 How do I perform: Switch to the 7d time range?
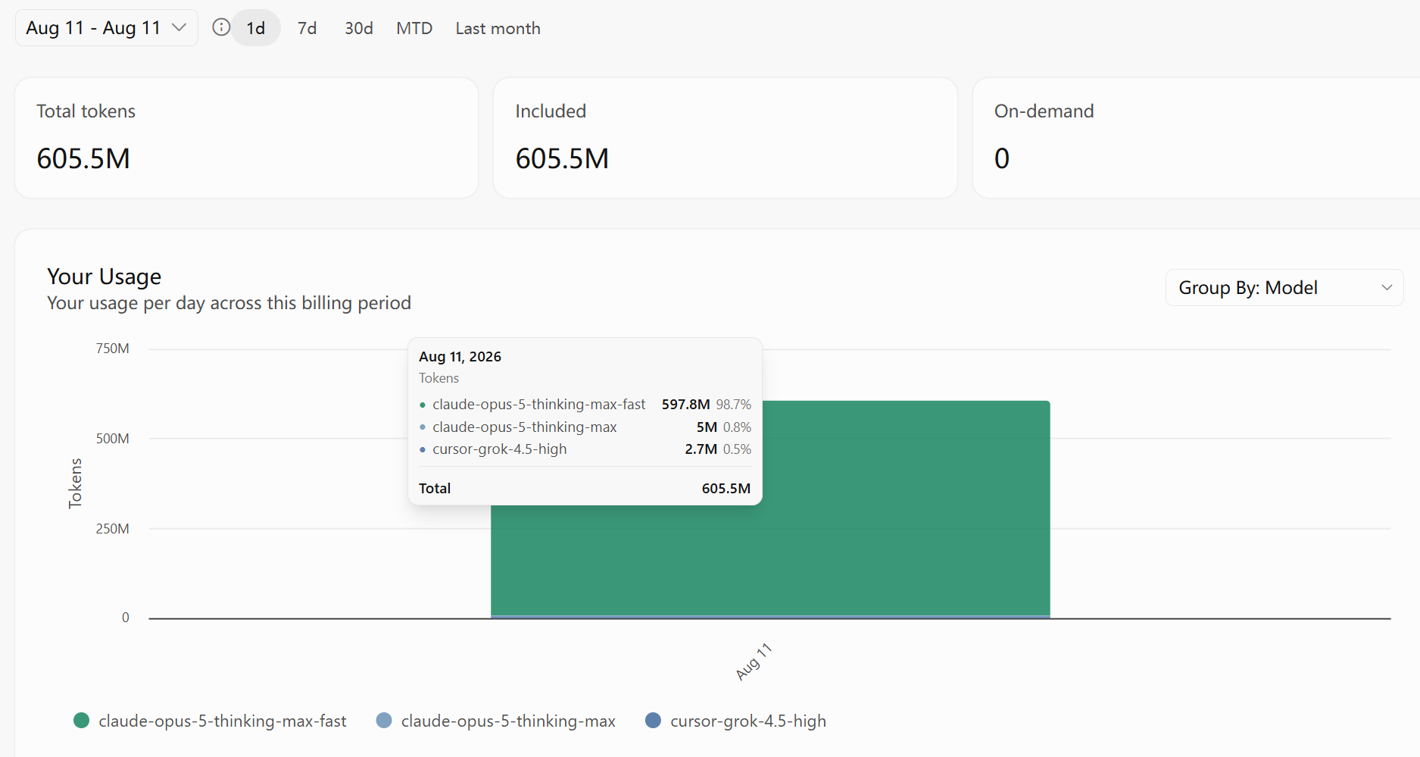coord(307,28)
